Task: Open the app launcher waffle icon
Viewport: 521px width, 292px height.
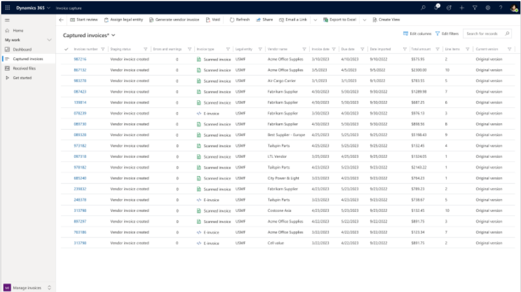Action: pyautogui.click(x=8, y=8)
